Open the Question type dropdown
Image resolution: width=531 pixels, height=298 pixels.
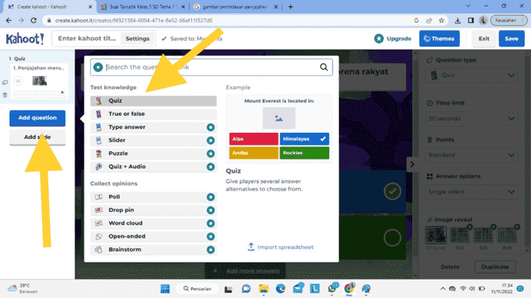(x=472, y=75)
